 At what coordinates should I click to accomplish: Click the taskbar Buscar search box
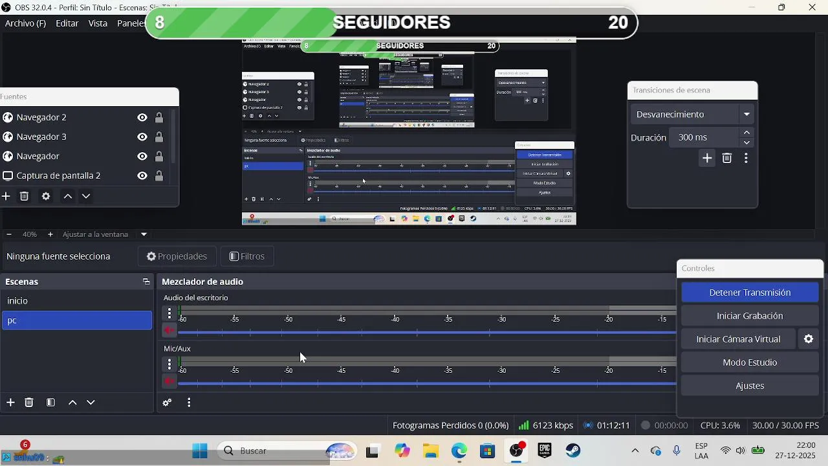pyautogui.click(x=287, y=450)
